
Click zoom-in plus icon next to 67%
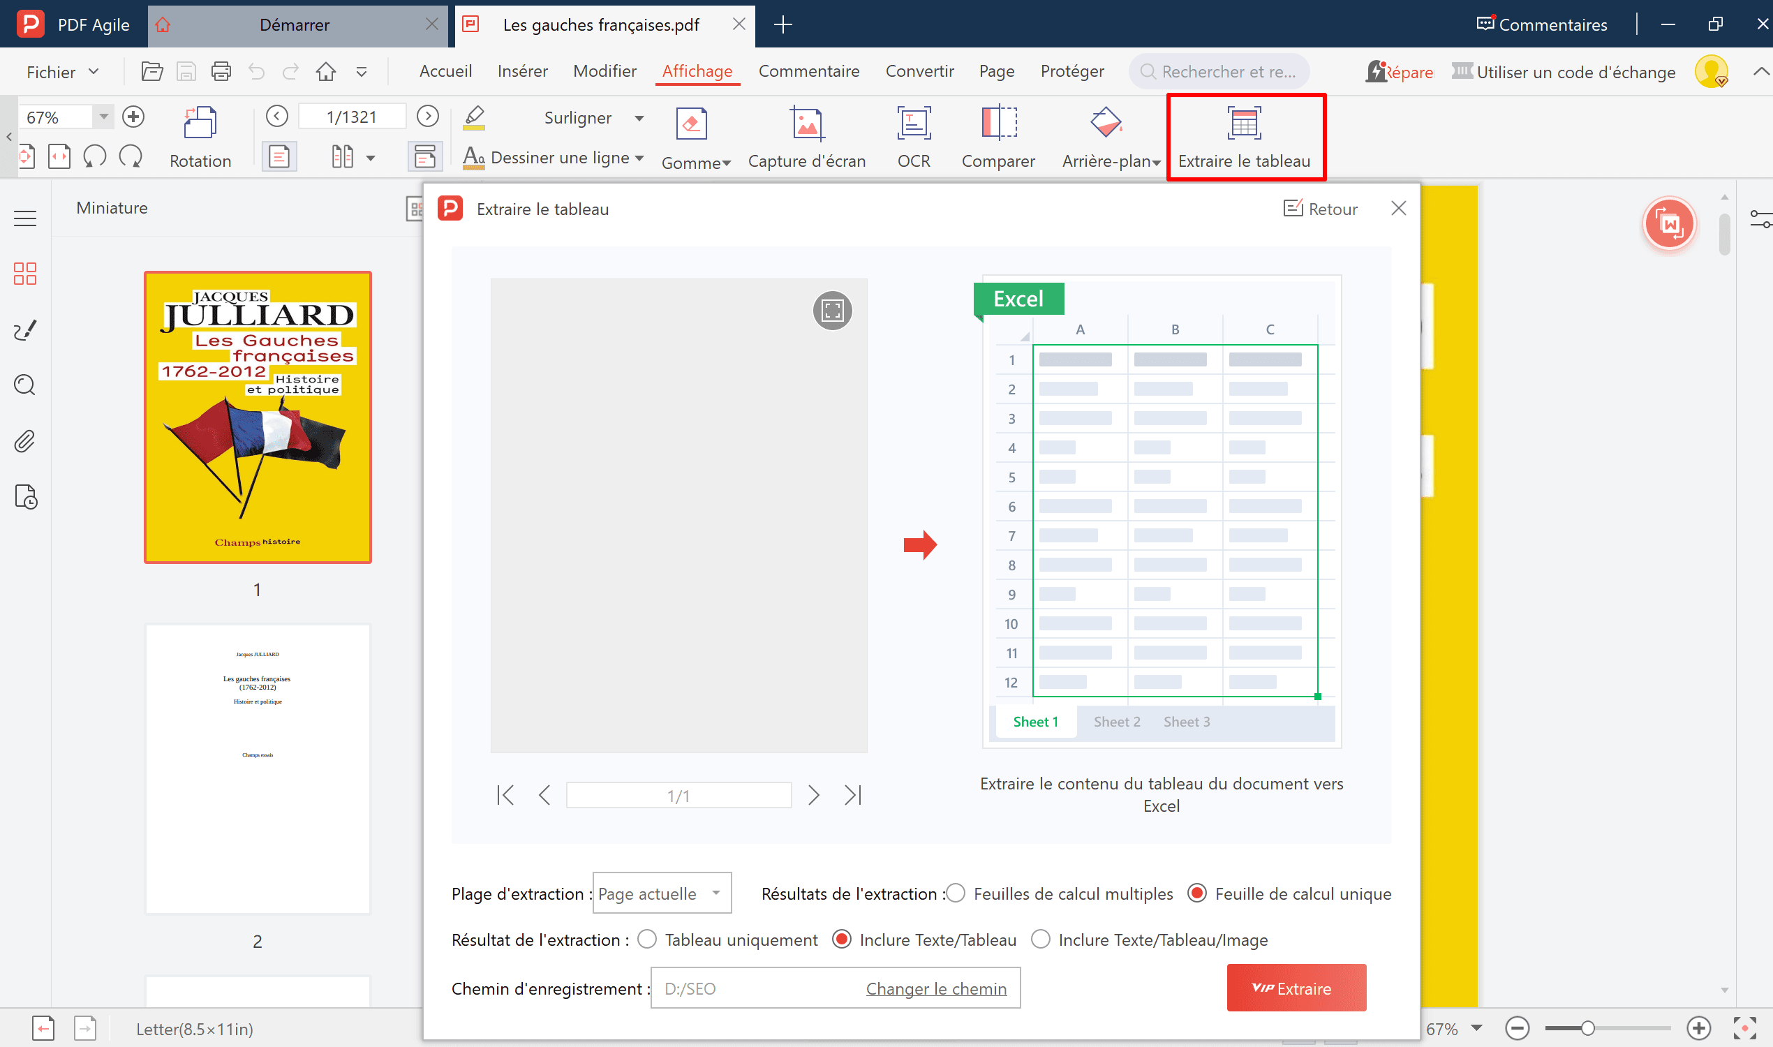click(x=133, y=117)
